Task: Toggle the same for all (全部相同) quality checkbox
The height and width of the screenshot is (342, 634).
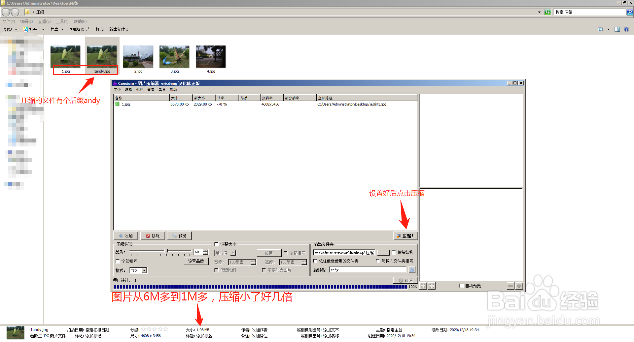Action: (x=118, y=261)
